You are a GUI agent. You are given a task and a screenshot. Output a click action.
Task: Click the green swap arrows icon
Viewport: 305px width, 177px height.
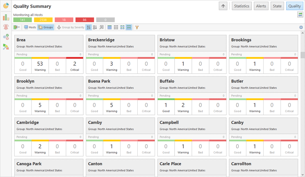click(x=300, y=15)
